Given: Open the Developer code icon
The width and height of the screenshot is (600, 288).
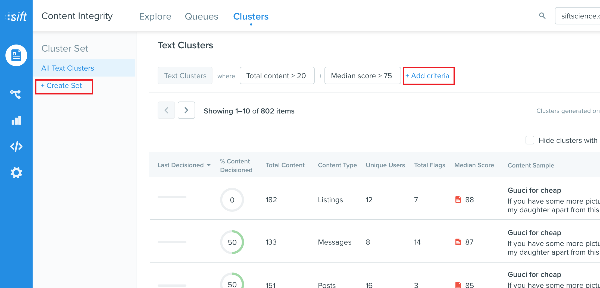Looking at the screenshot, I should pyautogui.click(x=16, y=146).
